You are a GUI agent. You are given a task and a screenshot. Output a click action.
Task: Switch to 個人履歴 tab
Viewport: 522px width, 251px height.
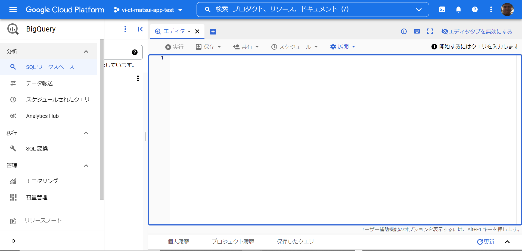pos(178,242)
